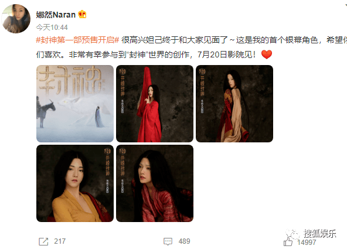Click the repost count 217

tap(60, 241)
